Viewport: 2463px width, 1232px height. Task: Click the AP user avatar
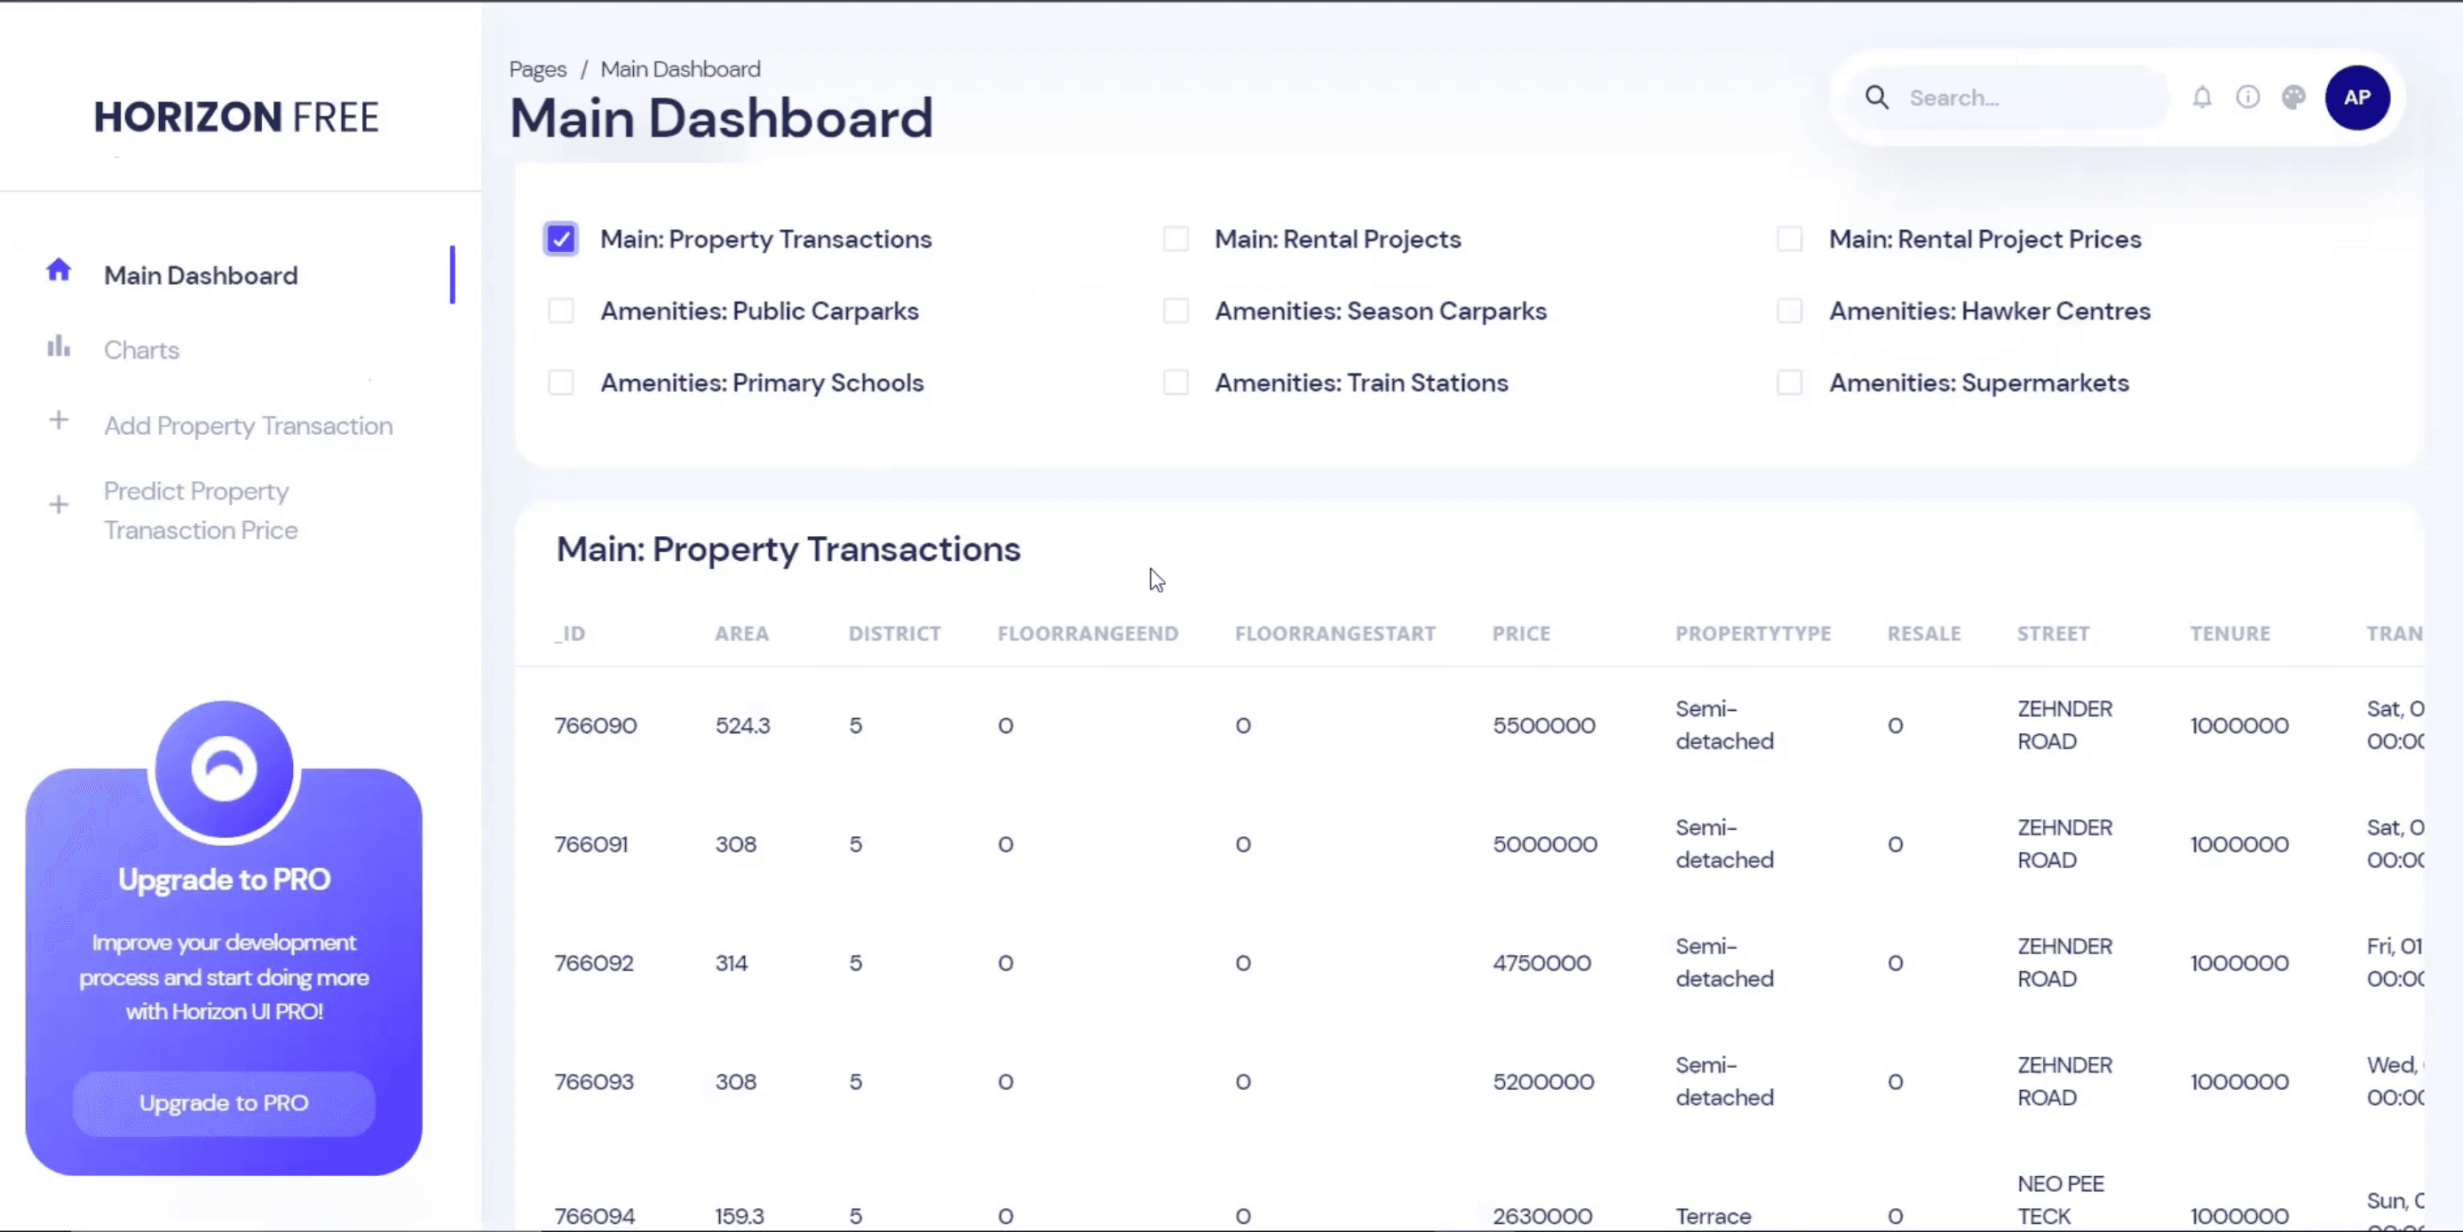(2356, 98)
